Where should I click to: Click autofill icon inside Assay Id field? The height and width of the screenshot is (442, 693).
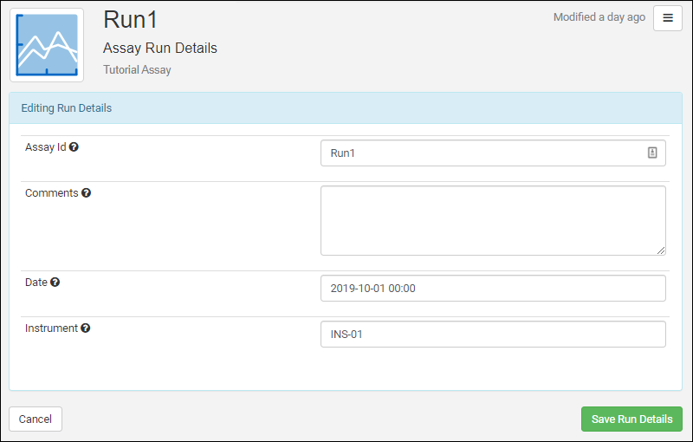[x=652, y=153]
